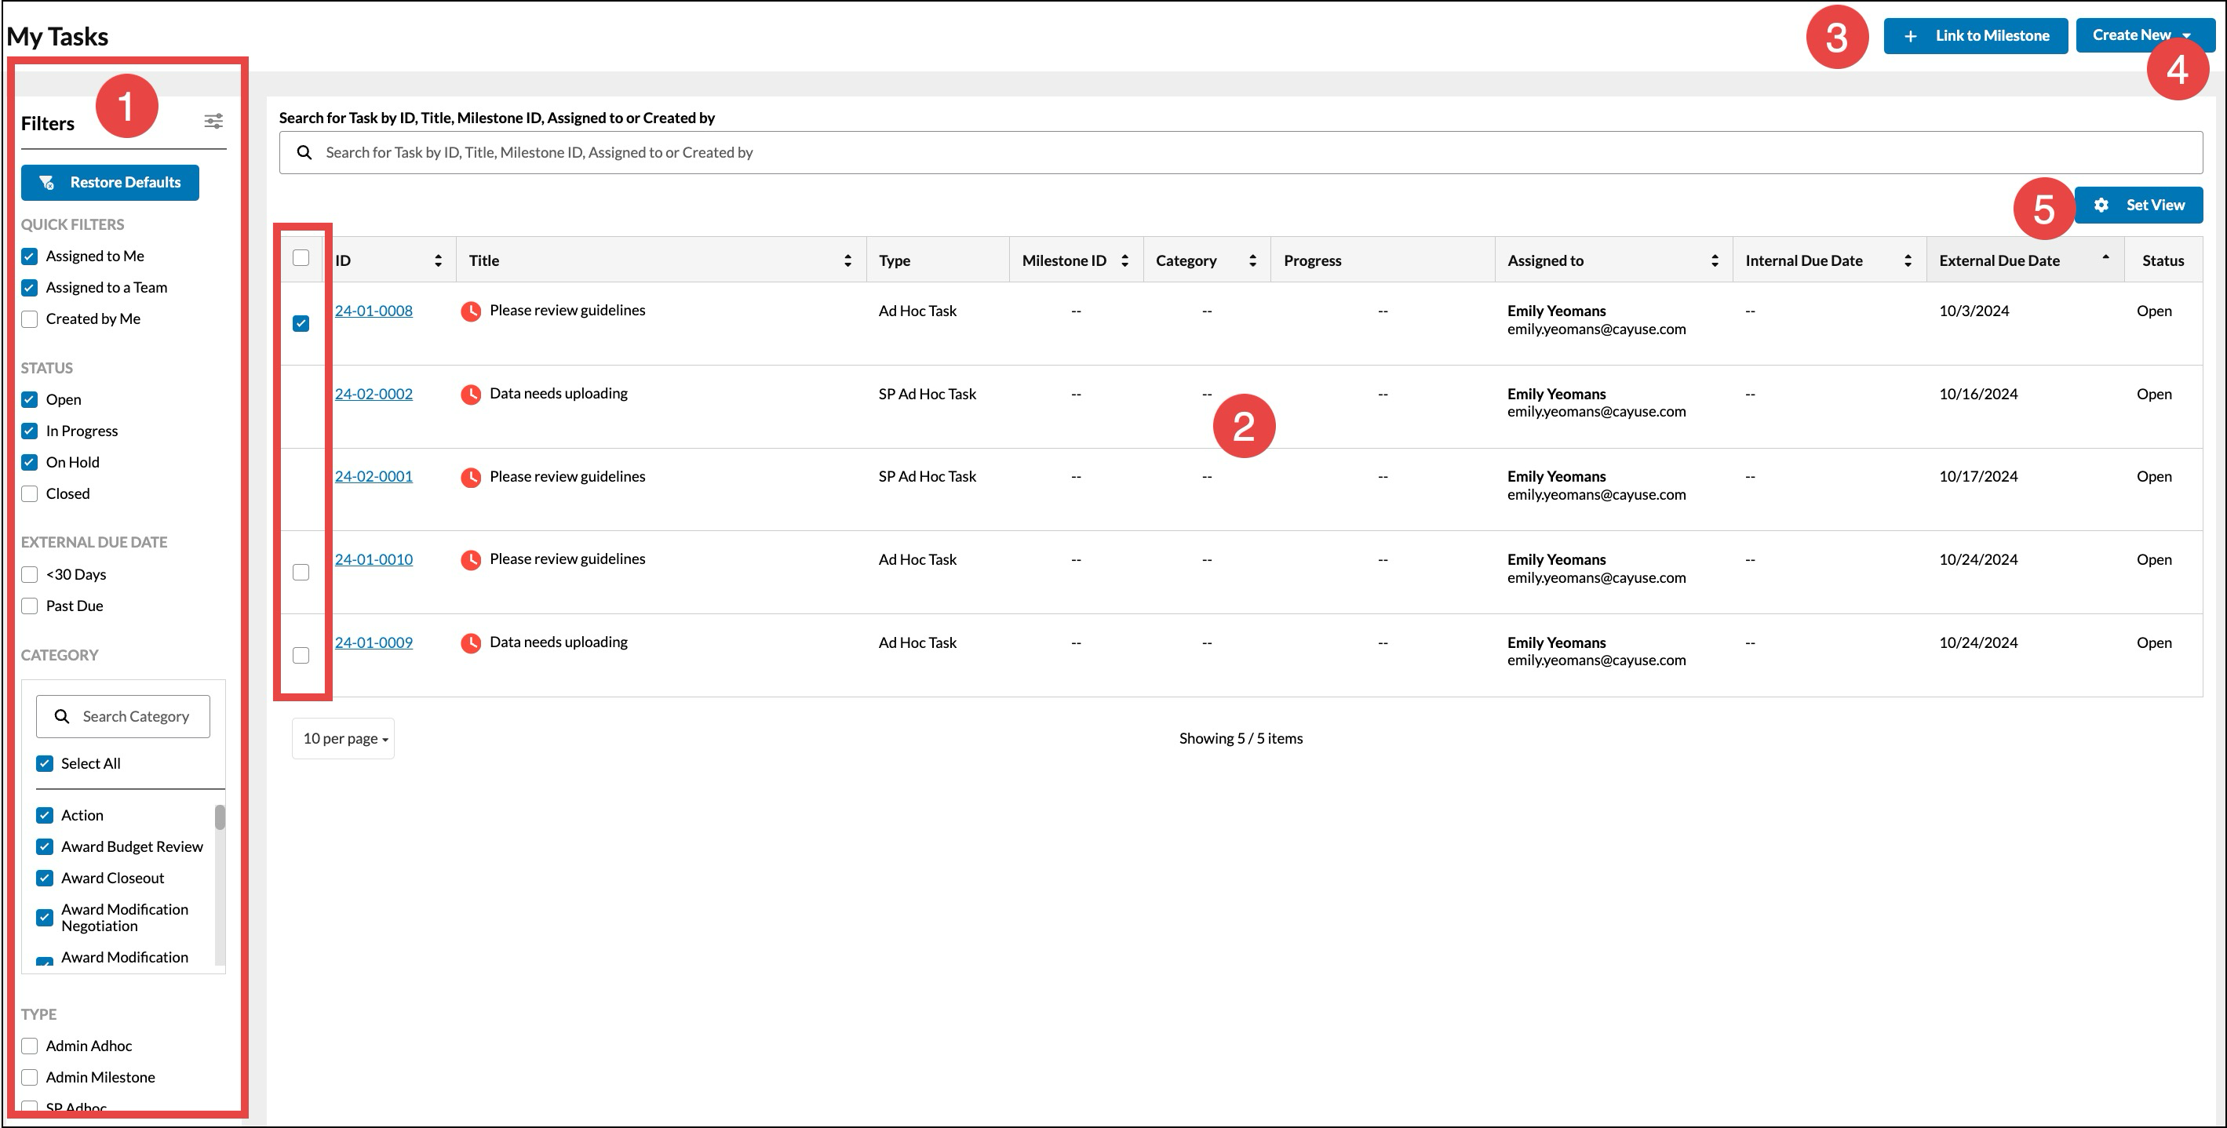Screen dimensions: 2227x1128
Task: Focus the Search Category input
Action: [x=122, y=716]
